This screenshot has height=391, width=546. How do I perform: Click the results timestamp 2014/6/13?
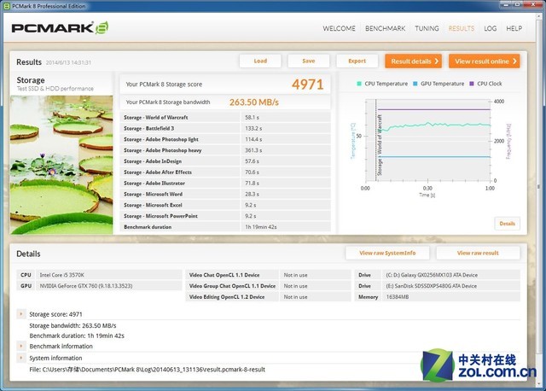(68, 62)
